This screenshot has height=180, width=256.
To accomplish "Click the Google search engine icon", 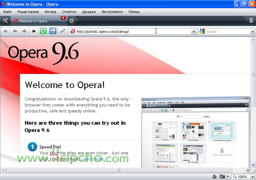I will (x=202, y=31).
